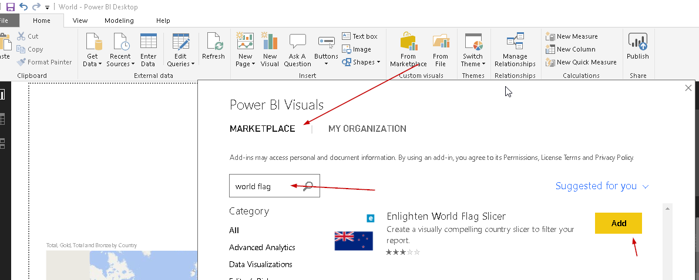
Task: Click the New Zealand flag thumbnail
Action: [x=354, y=240]
